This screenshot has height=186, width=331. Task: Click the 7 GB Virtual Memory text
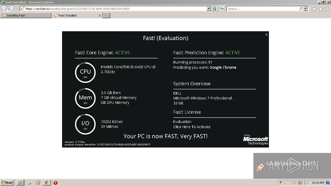pyautogui.click(x=119, y=98)
